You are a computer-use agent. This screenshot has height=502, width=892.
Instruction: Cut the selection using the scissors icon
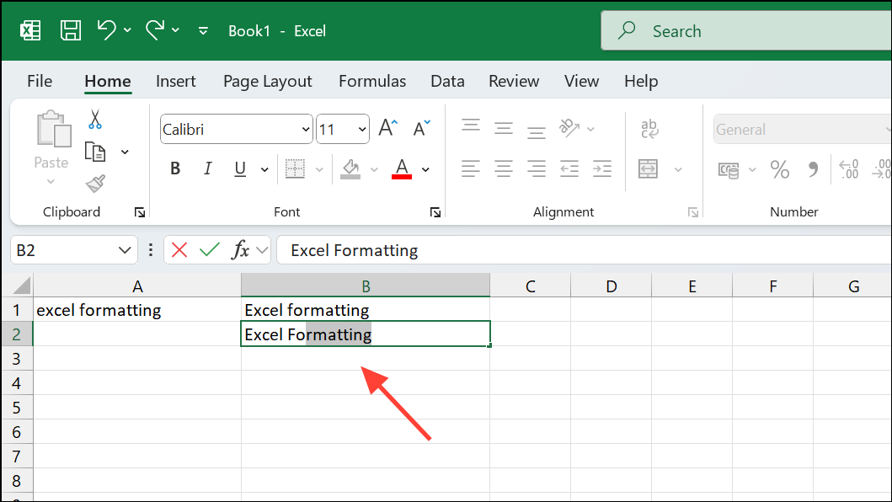coord(95,121)
